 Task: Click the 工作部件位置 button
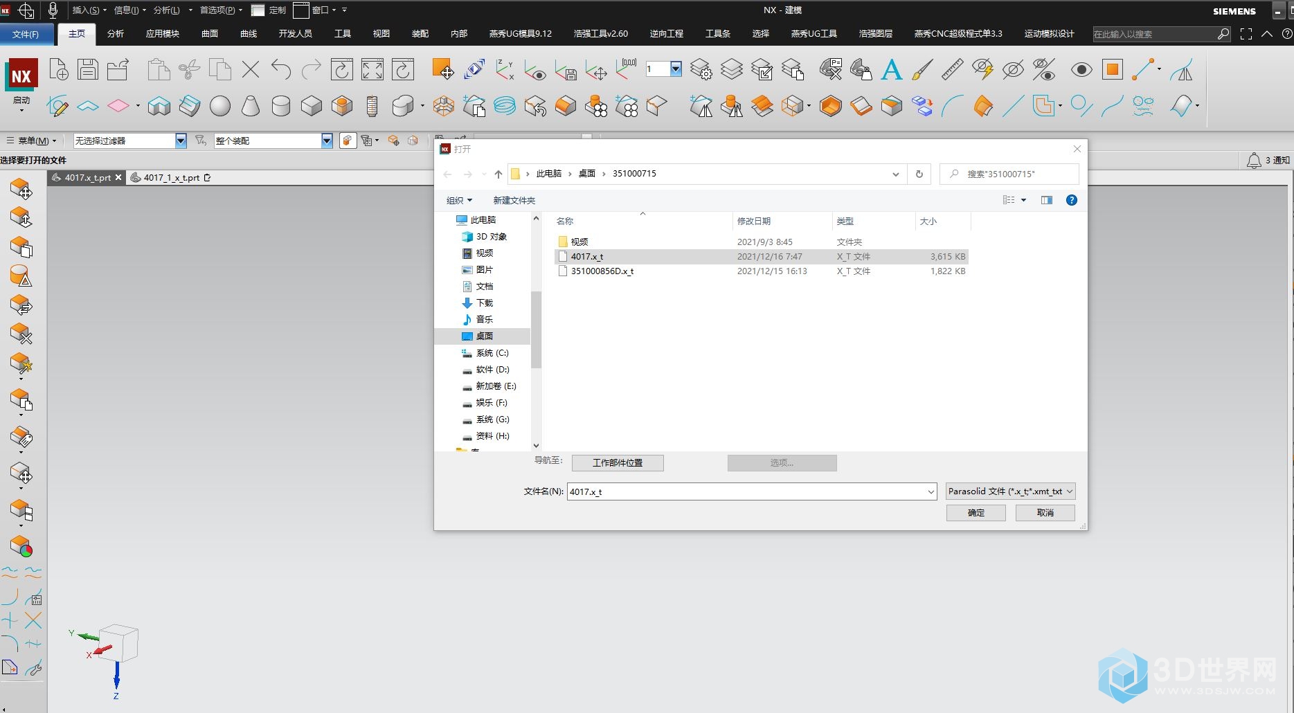[618, 463]
